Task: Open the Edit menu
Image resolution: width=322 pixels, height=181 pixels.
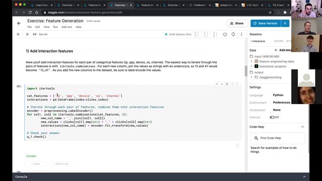Action: point(37,27)
